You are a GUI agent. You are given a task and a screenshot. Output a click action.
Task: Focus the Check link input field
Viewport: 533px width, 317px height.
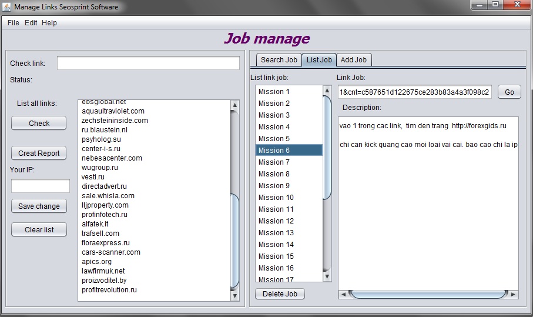coord(148,64)
